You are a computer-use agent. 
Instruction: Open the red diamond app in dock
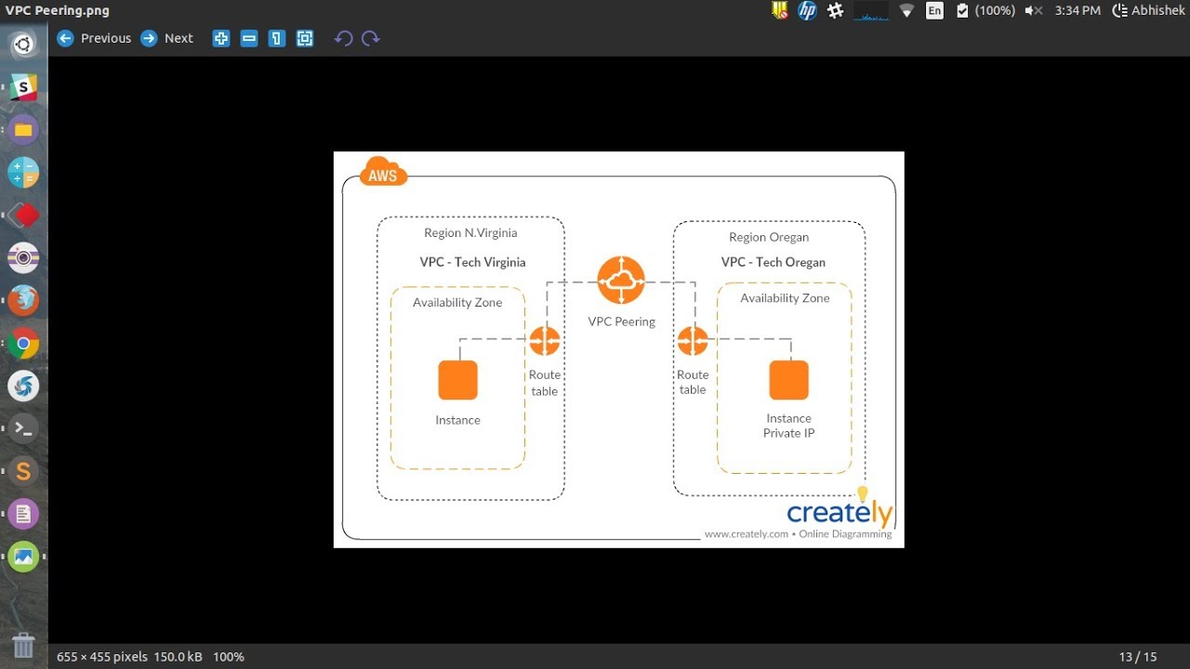(x=23, y=216)
